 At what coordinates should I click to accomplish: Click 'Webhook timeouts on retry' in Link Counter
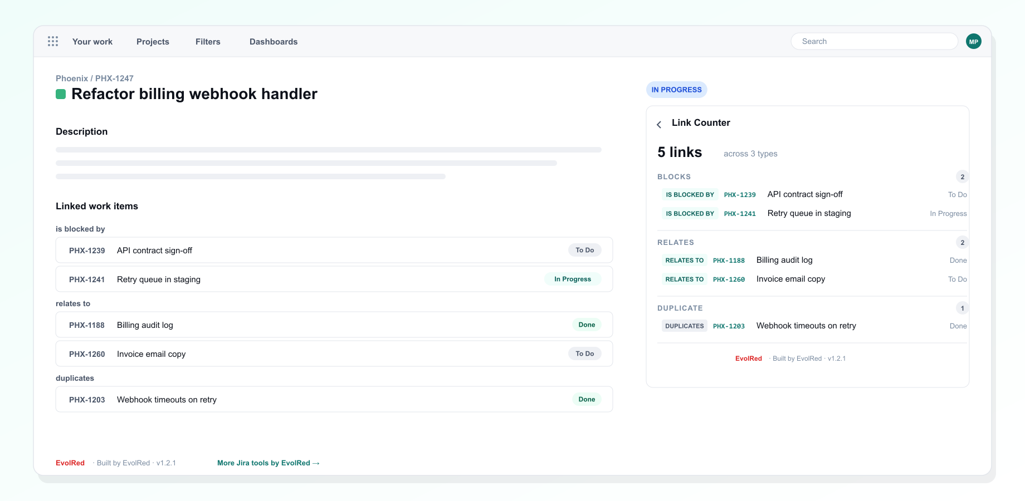806,326
